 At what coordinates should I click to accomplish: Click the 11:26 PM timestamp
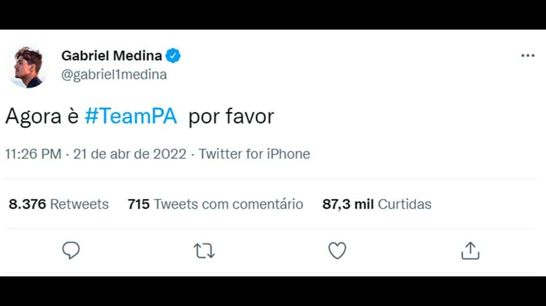(33, 154)
